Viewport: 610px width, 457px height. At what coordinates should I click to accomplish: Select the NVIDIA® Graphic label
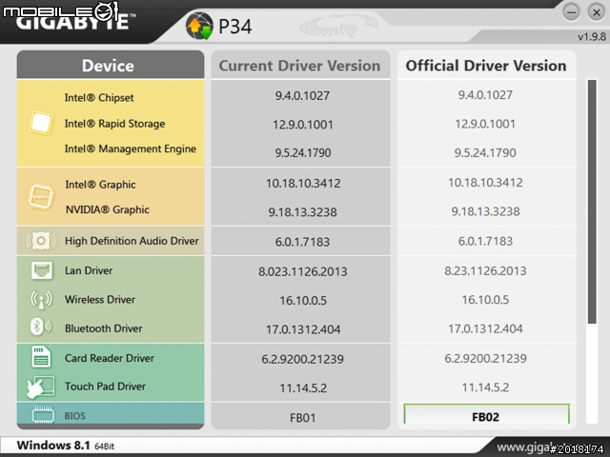coord(108,209)
